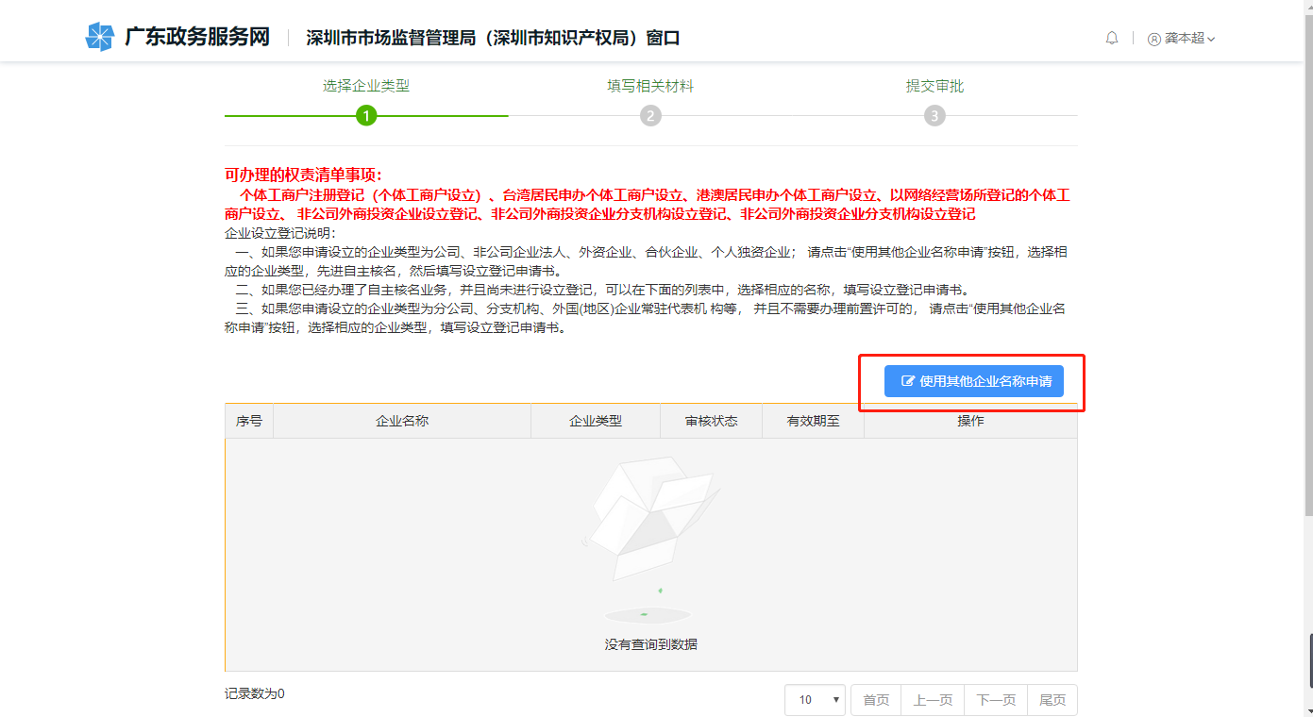
Task: Click the 广东政务服务网 logo icon
Action: click(x=99, y=37)
